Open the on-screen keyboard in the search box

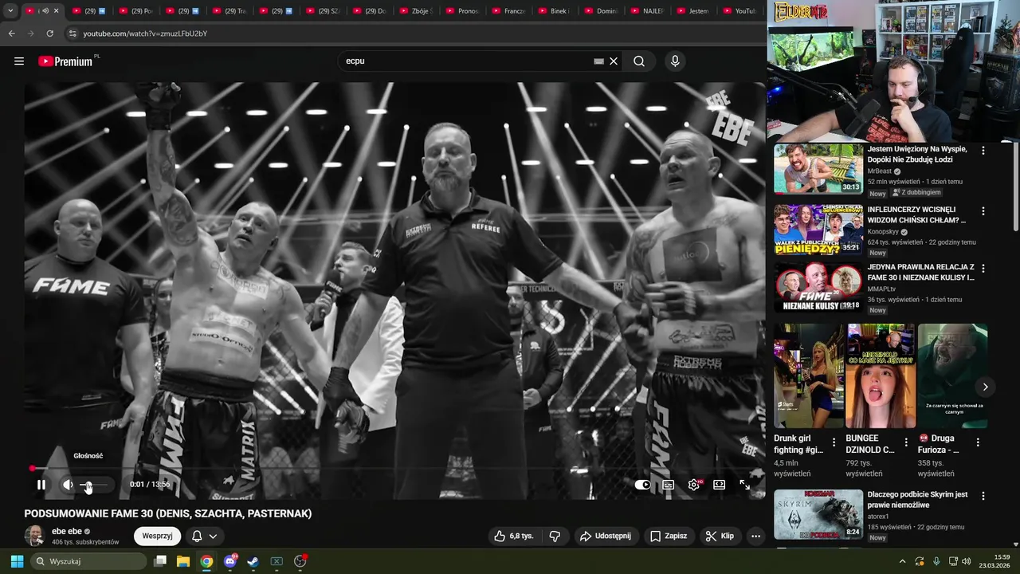(x=598, y=61)
